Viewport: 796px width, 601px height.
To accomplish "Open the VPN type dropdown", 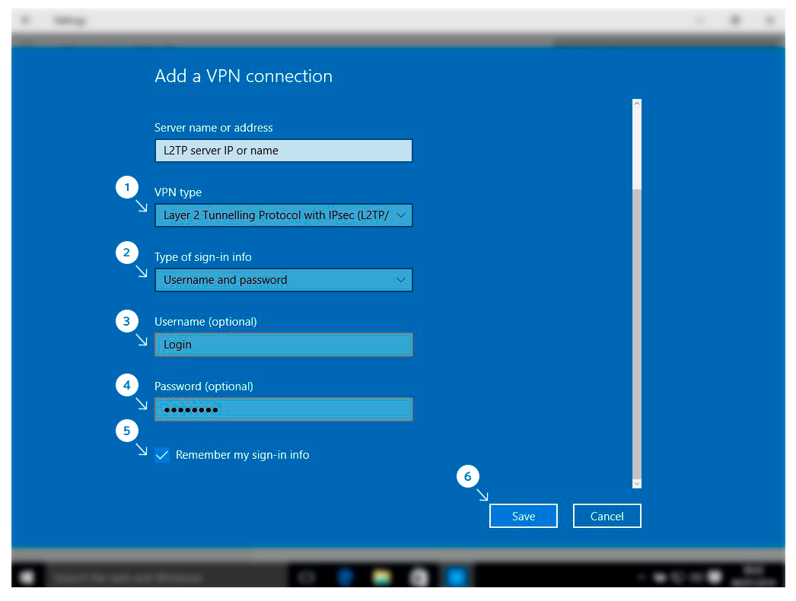I will pyautogui.click(x=283, y=215).
